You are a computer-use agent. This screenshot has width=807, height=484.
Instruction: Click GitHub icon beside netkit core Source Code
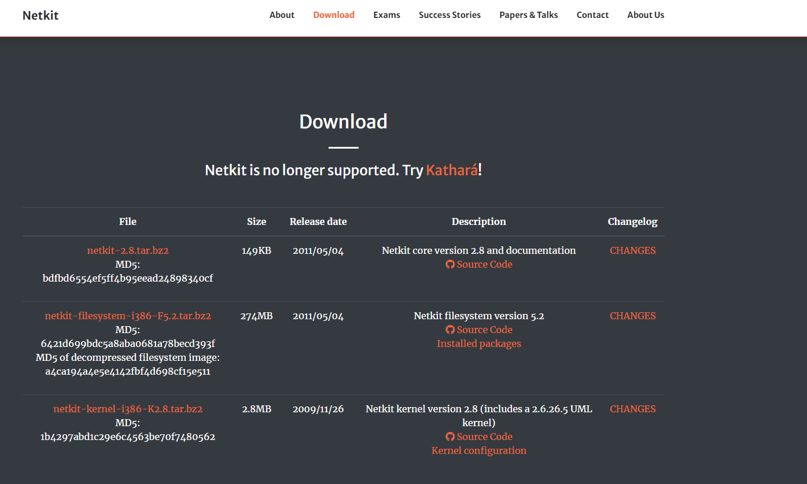pos(450,264)
